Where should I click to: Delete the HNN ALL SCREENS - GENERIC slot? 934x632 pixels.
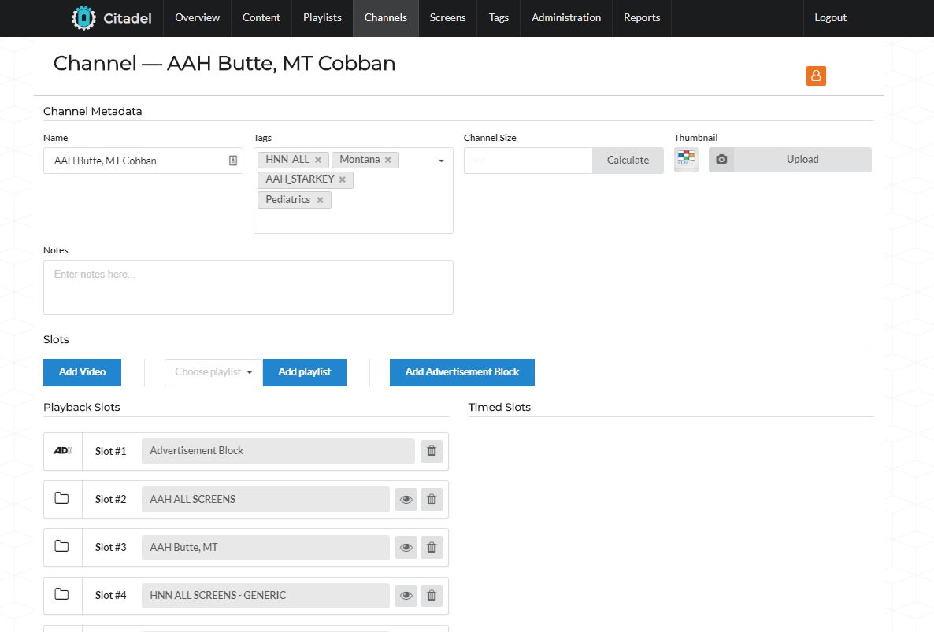tap(432, 596)
